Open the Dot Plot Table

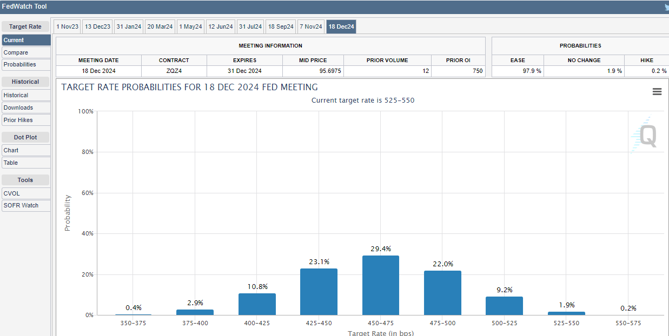click(x=26, y=163)
